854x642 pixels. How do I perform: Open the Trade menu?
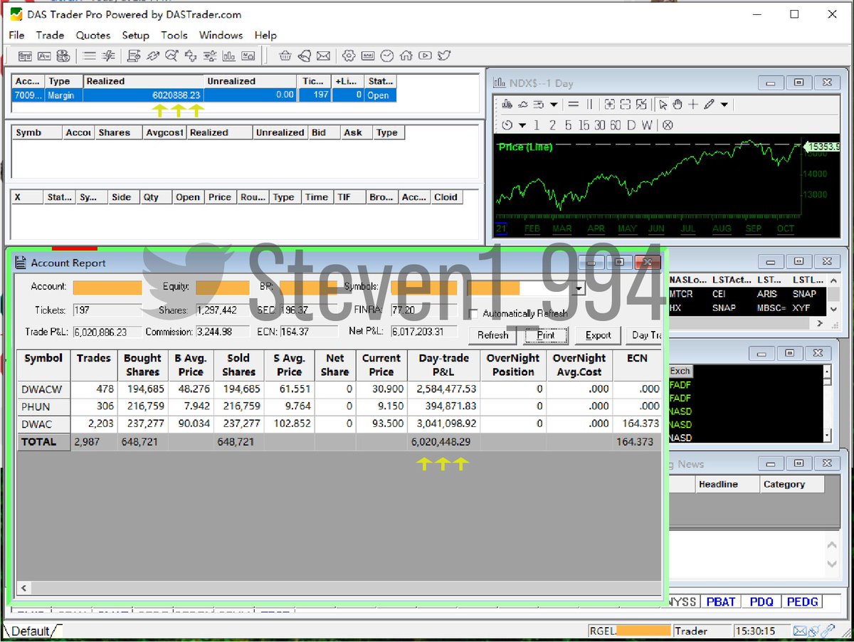(x=50, y=35)
